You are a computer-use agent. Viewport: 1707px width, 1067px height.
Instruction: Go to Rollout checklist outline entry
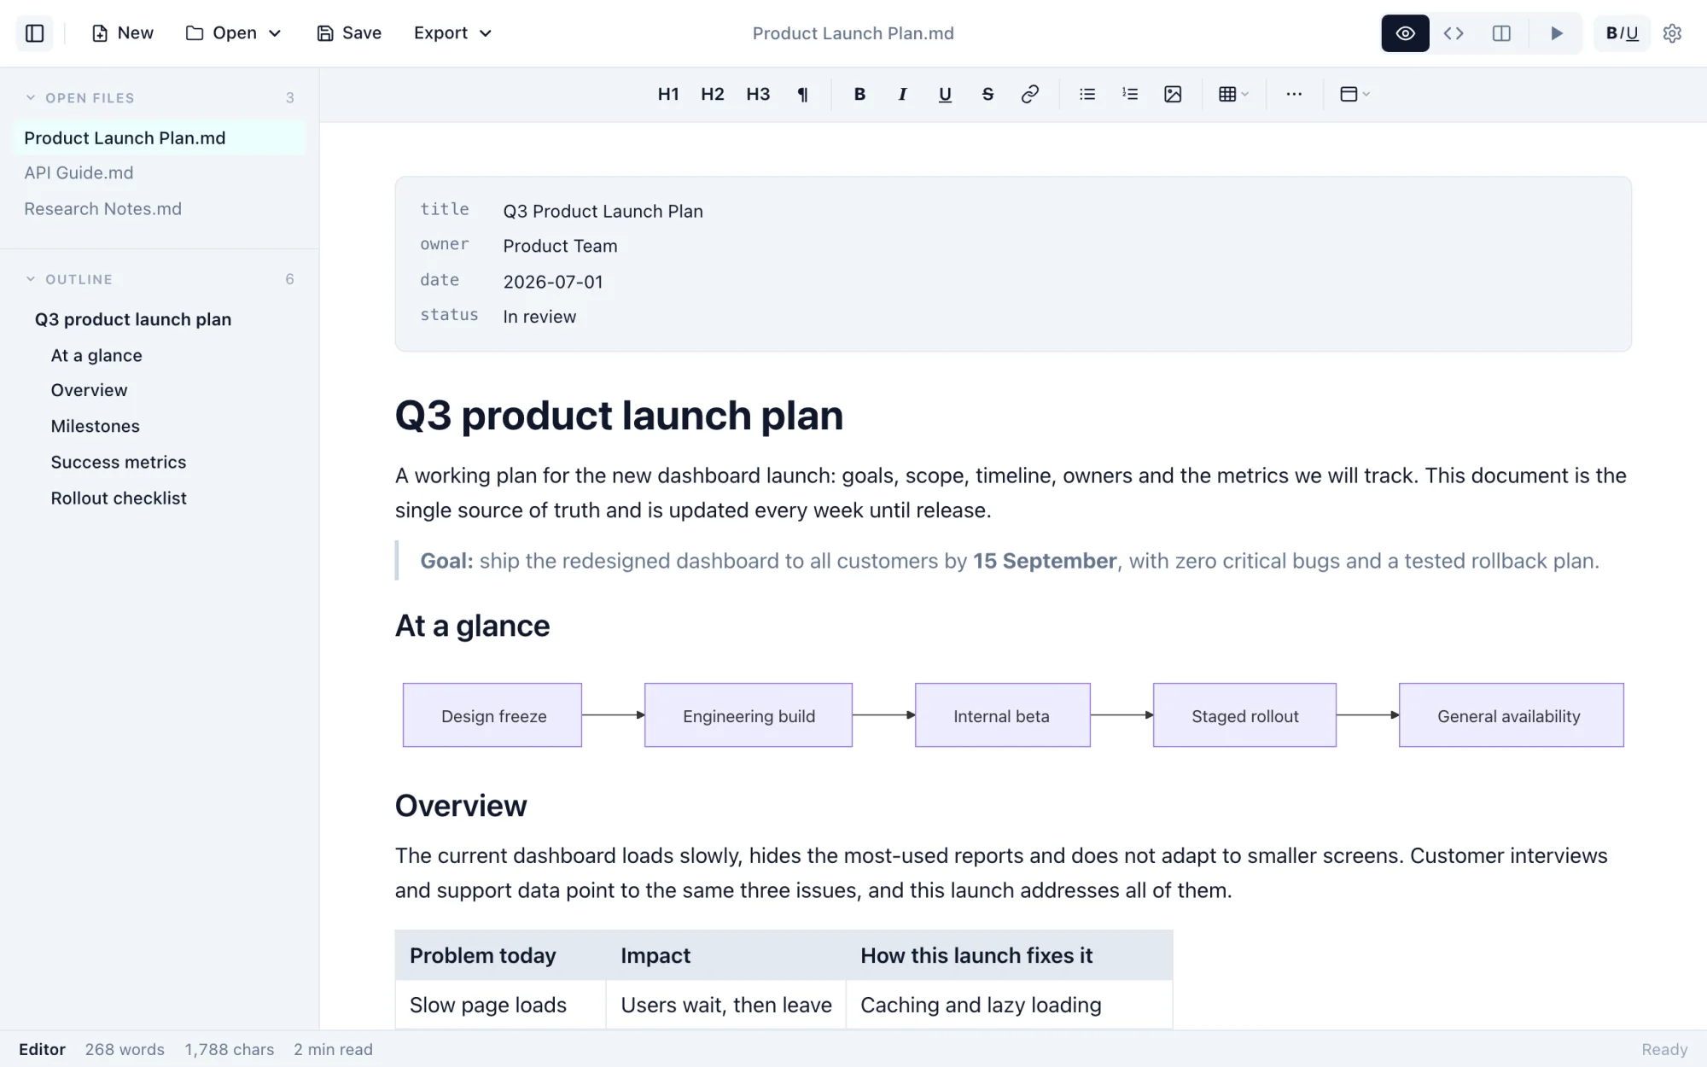click(x=118, y=498)
